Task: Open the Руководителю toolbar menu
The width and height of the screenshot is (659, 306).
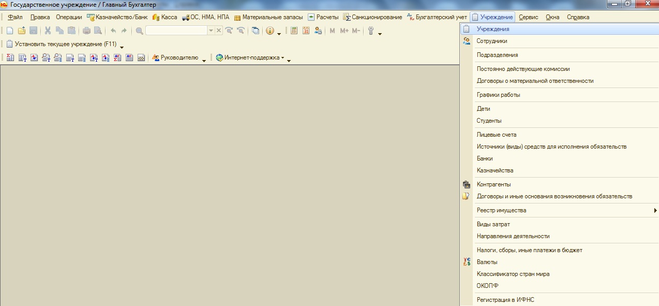Action: click(x=175, y=57)
